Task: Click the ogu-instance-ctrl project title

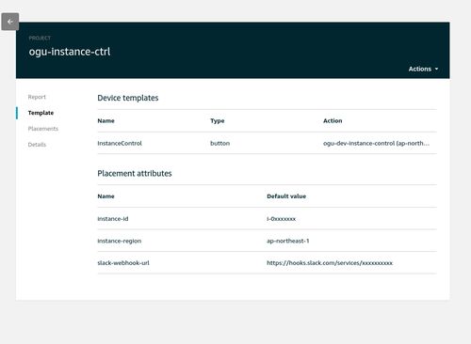Action: (70, 52)
